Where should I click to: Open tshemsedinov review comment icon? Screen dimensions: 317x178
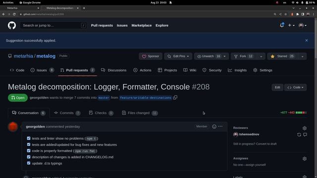(305, 134)
